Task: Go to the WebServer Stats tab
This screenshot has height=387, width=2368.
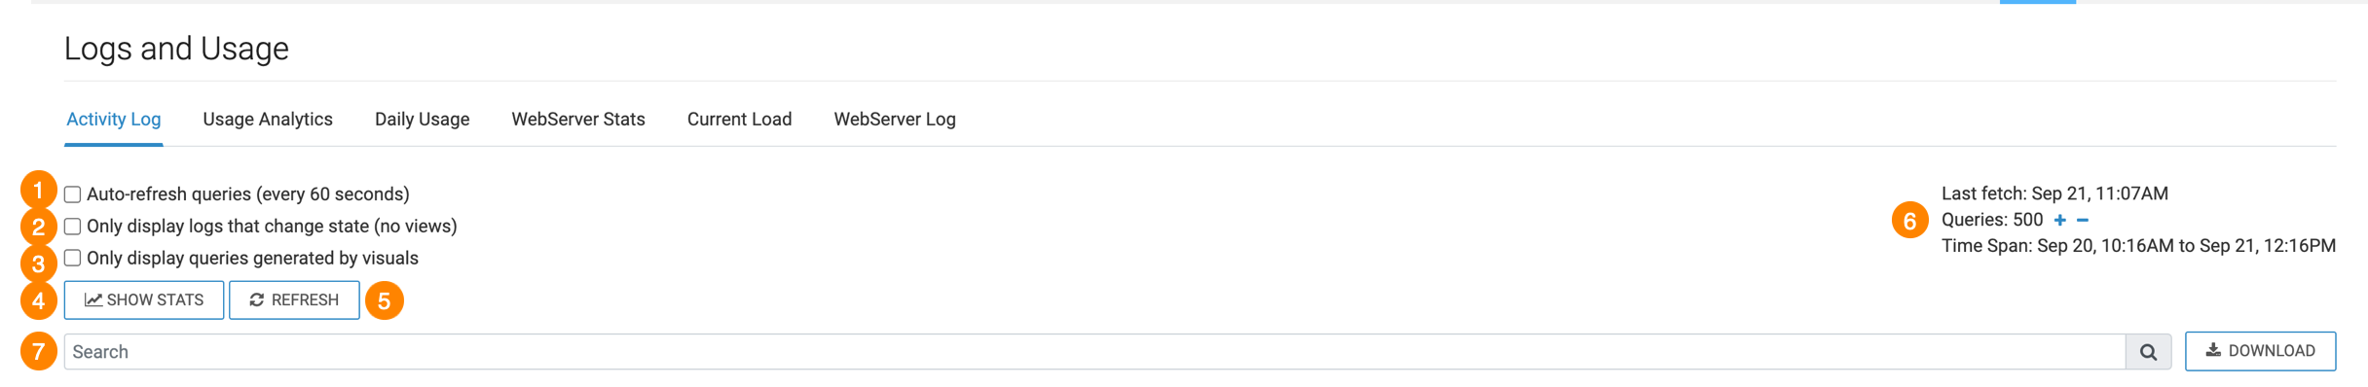Action: [578, 119]
